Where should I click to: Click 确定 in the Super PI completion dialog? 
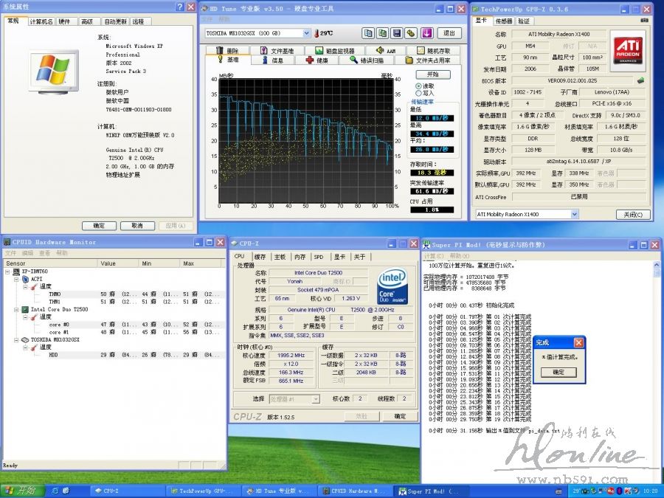(x=558, y=373)
